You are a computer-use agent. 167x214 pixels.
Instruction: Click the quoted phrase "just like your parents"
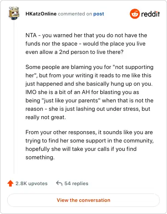tap(71, 100)
